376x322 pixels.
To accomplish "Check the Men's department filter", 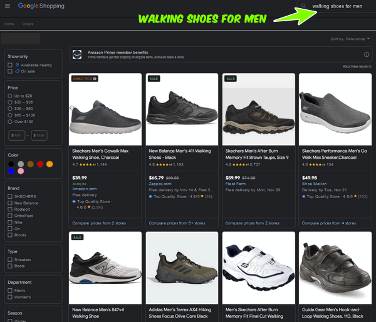I will pos(10,290).
